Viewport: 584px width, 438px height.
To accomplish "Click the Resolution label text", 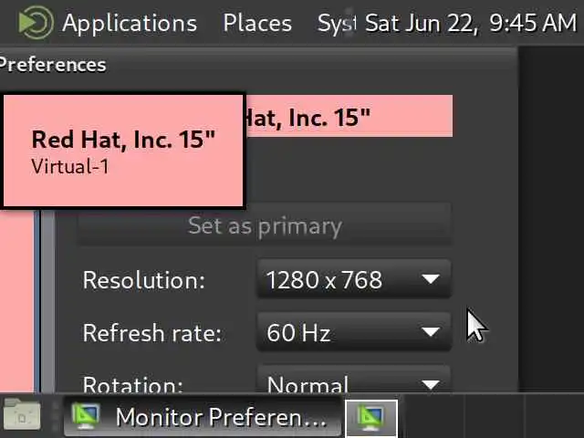I will click(144, 280).
